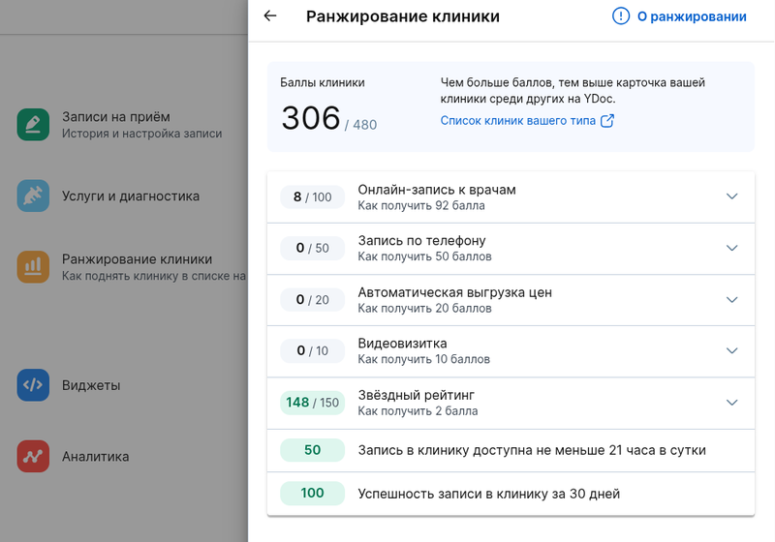Click Успешность записи в клинику за 30 дней row
The width and height of the screenshot is (775, 542).
511,494
